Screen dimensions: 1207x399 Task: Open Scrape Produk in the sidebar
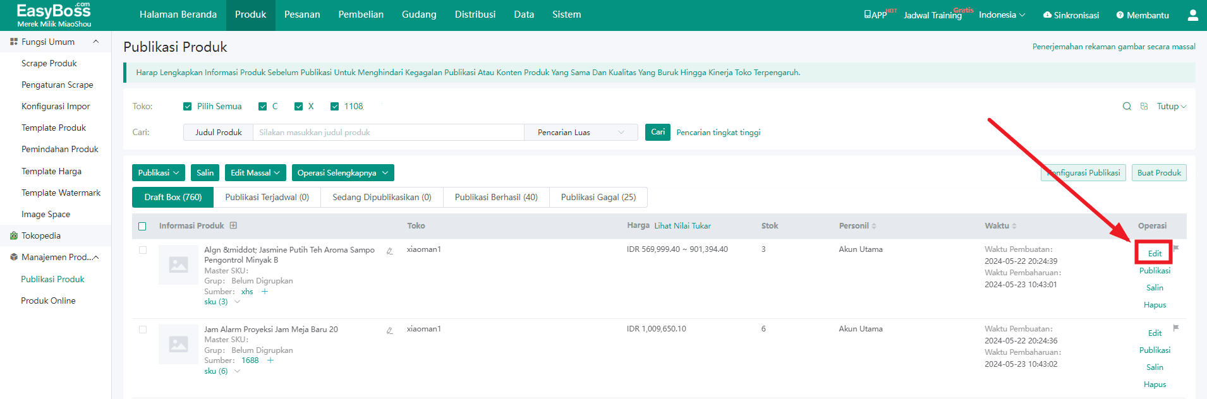[x=49, y=63]
